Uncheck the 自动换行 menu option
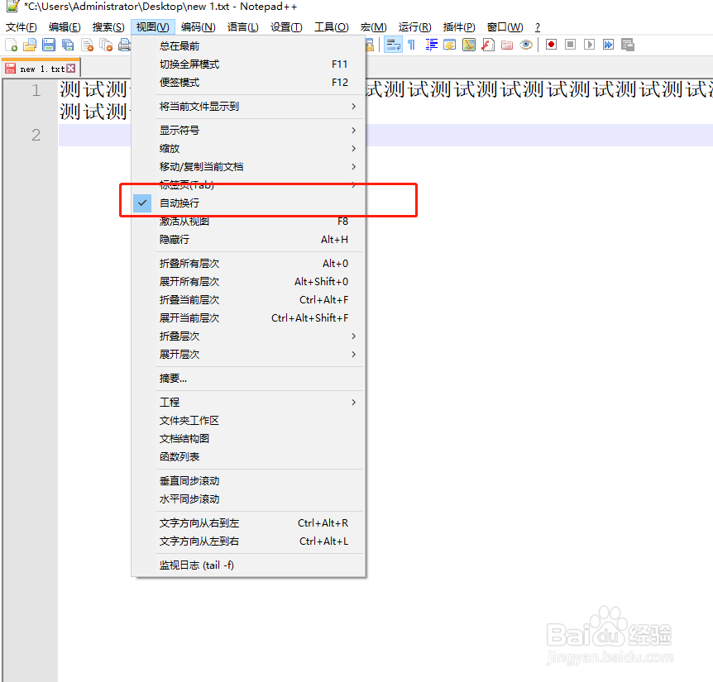The image size is (713, 682). (184, 201)
